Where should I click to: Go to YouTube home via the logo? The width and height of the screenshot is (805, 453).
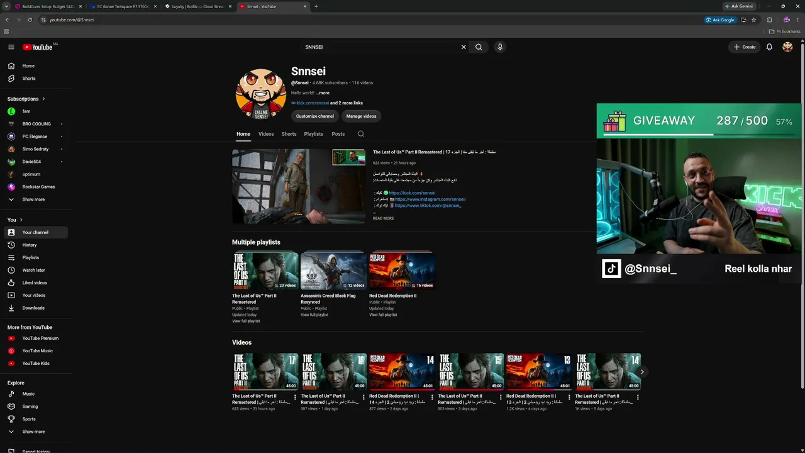click(38, 47)
